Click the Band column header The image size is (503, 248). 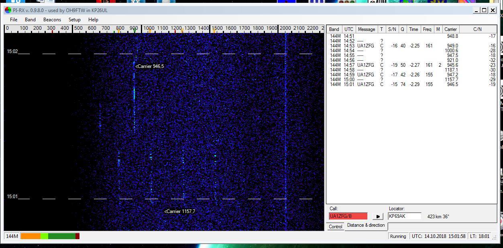(x=334, y=29)
